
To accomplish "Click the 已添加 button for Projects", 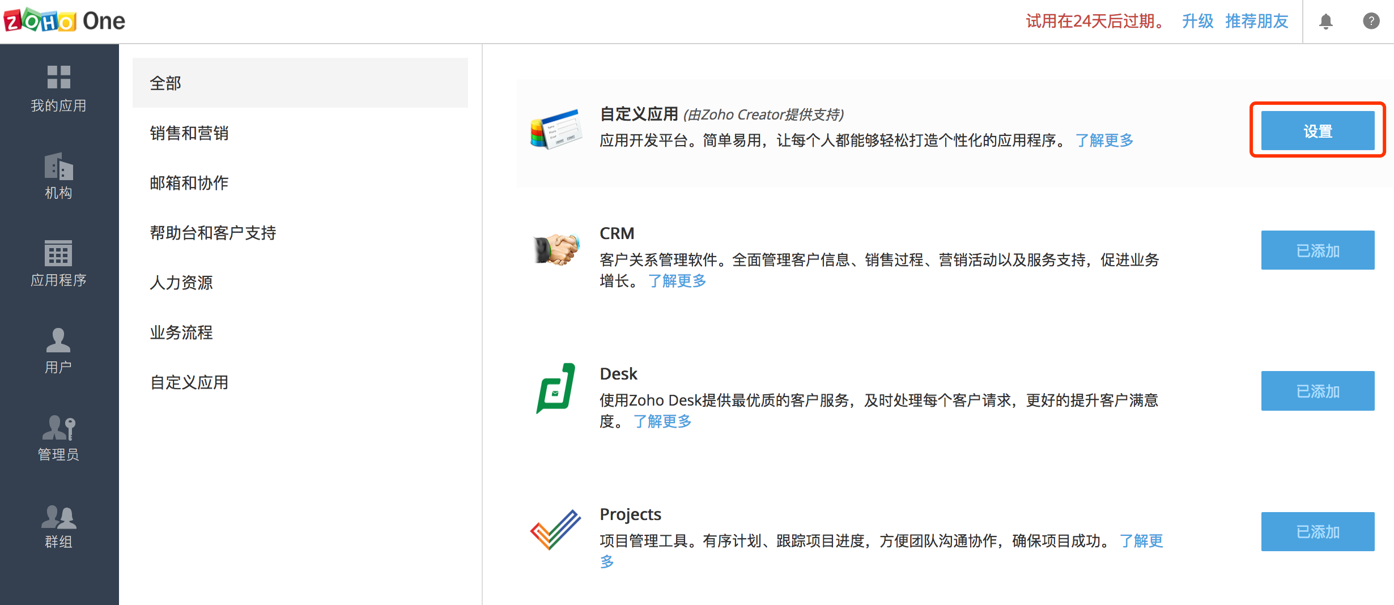I will point(1317,531).
